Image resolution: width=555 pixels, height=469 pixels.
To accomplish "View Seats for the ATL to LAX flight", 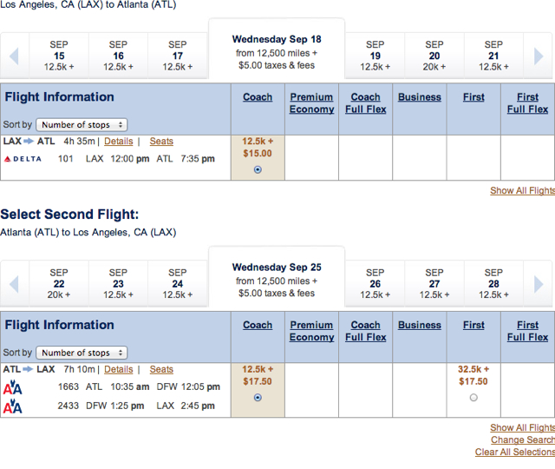I will coord(161,369).
